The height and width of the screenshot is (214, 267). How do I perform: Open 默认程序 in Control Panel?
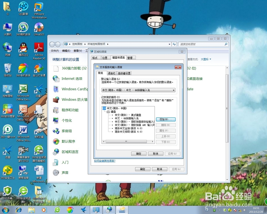pos(64,141)
